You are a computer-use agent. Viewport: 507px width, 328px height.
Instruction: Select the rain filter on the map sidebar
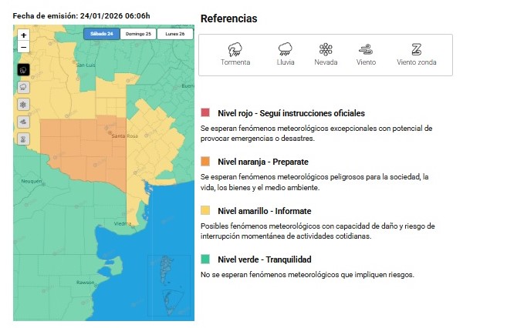click(23, 87)
